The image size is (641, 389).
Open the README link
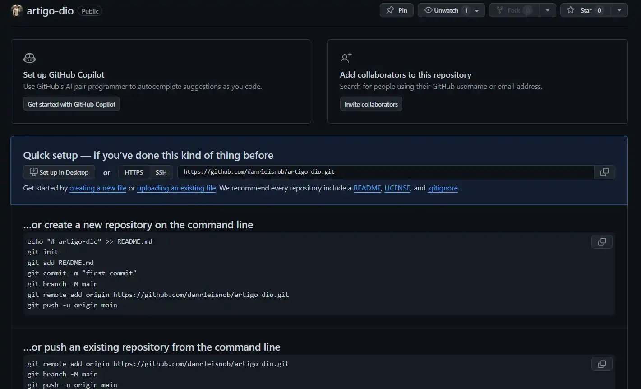click(x=367, y=188)
